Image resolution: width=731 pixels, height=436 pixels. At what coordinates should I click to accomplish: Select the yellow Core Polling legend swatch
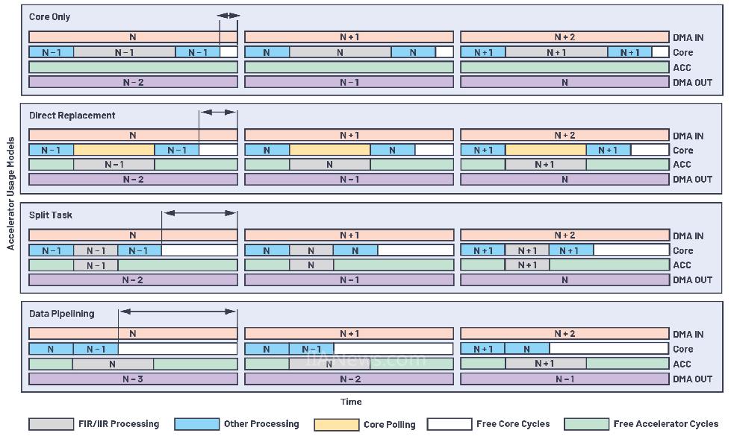[x=336, y=424]
